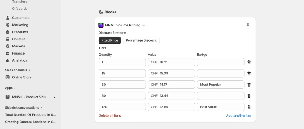304x129 pixels.
Task: Click the Tiers heading text
Action: click(102, 48)
